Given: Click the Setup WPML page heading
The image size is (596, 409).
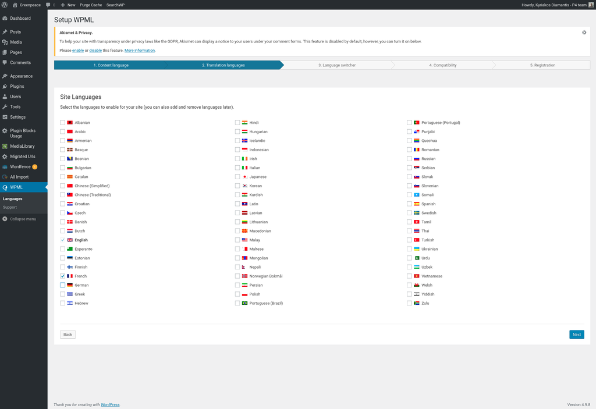Looking at the screenshot, I should 74,20.
